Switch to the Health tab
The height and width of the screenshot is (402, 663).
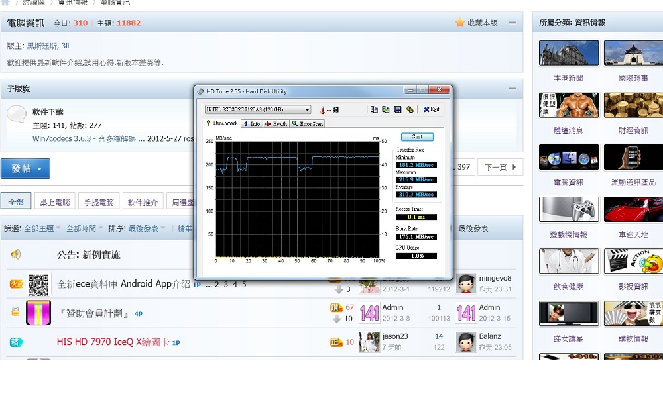(276, 124)
